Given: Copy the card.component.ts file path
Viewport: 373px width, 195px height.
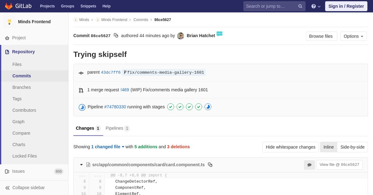Looking at the screenshot, I should [x=210, y=165].
